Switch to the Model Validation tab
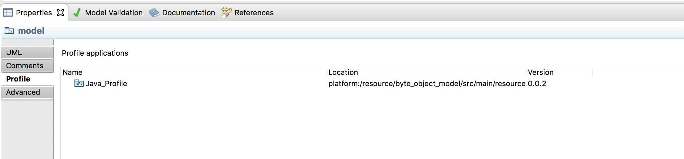Screen dimensions: 684x159 (114, 13)
